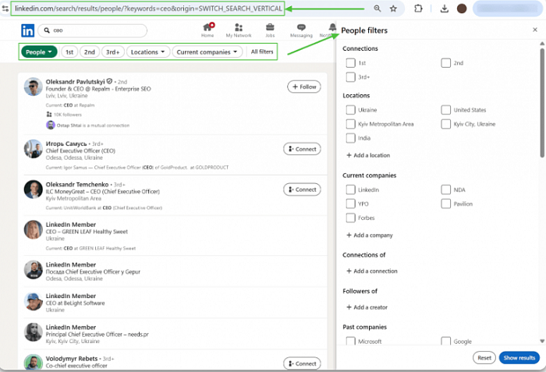Open All filters
Screen dimensions: 546x372
[x=262, y=51]
